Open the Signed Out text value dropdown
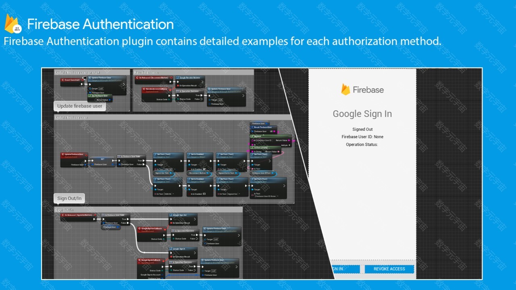The height and width of the screenshot is (290, 516). [x=239, y=194]
